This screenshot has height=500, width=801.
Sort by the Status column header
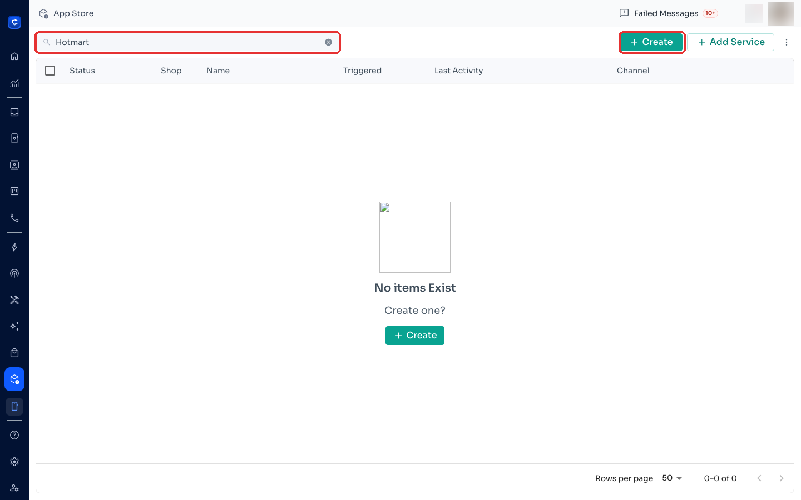82,71
